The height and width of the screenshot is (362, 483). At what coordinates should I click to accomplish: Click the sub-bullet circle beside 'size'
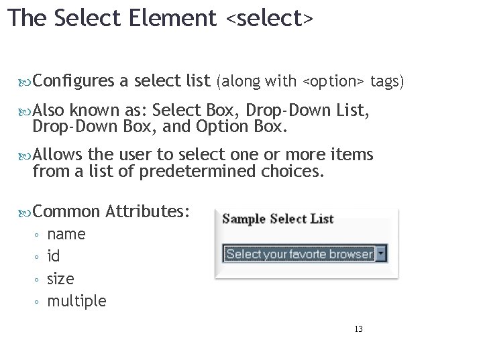(x=36, y=280)
